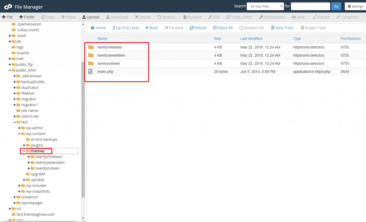Sort listing by Permissions column
The image size is (366, 222).
(x=350, y=38)
